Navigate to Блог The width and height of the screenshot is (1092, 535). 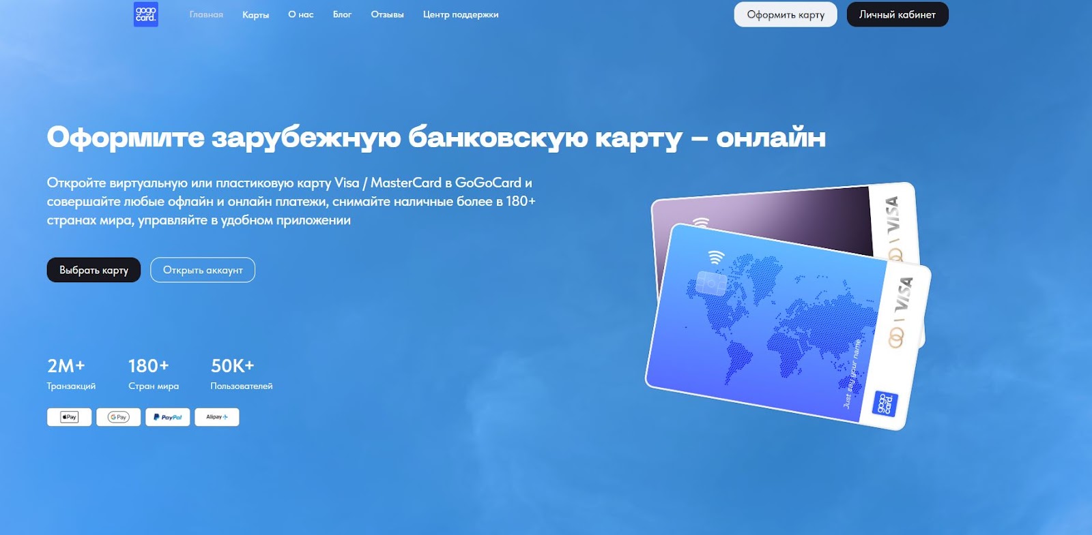(x=342, y=14)
